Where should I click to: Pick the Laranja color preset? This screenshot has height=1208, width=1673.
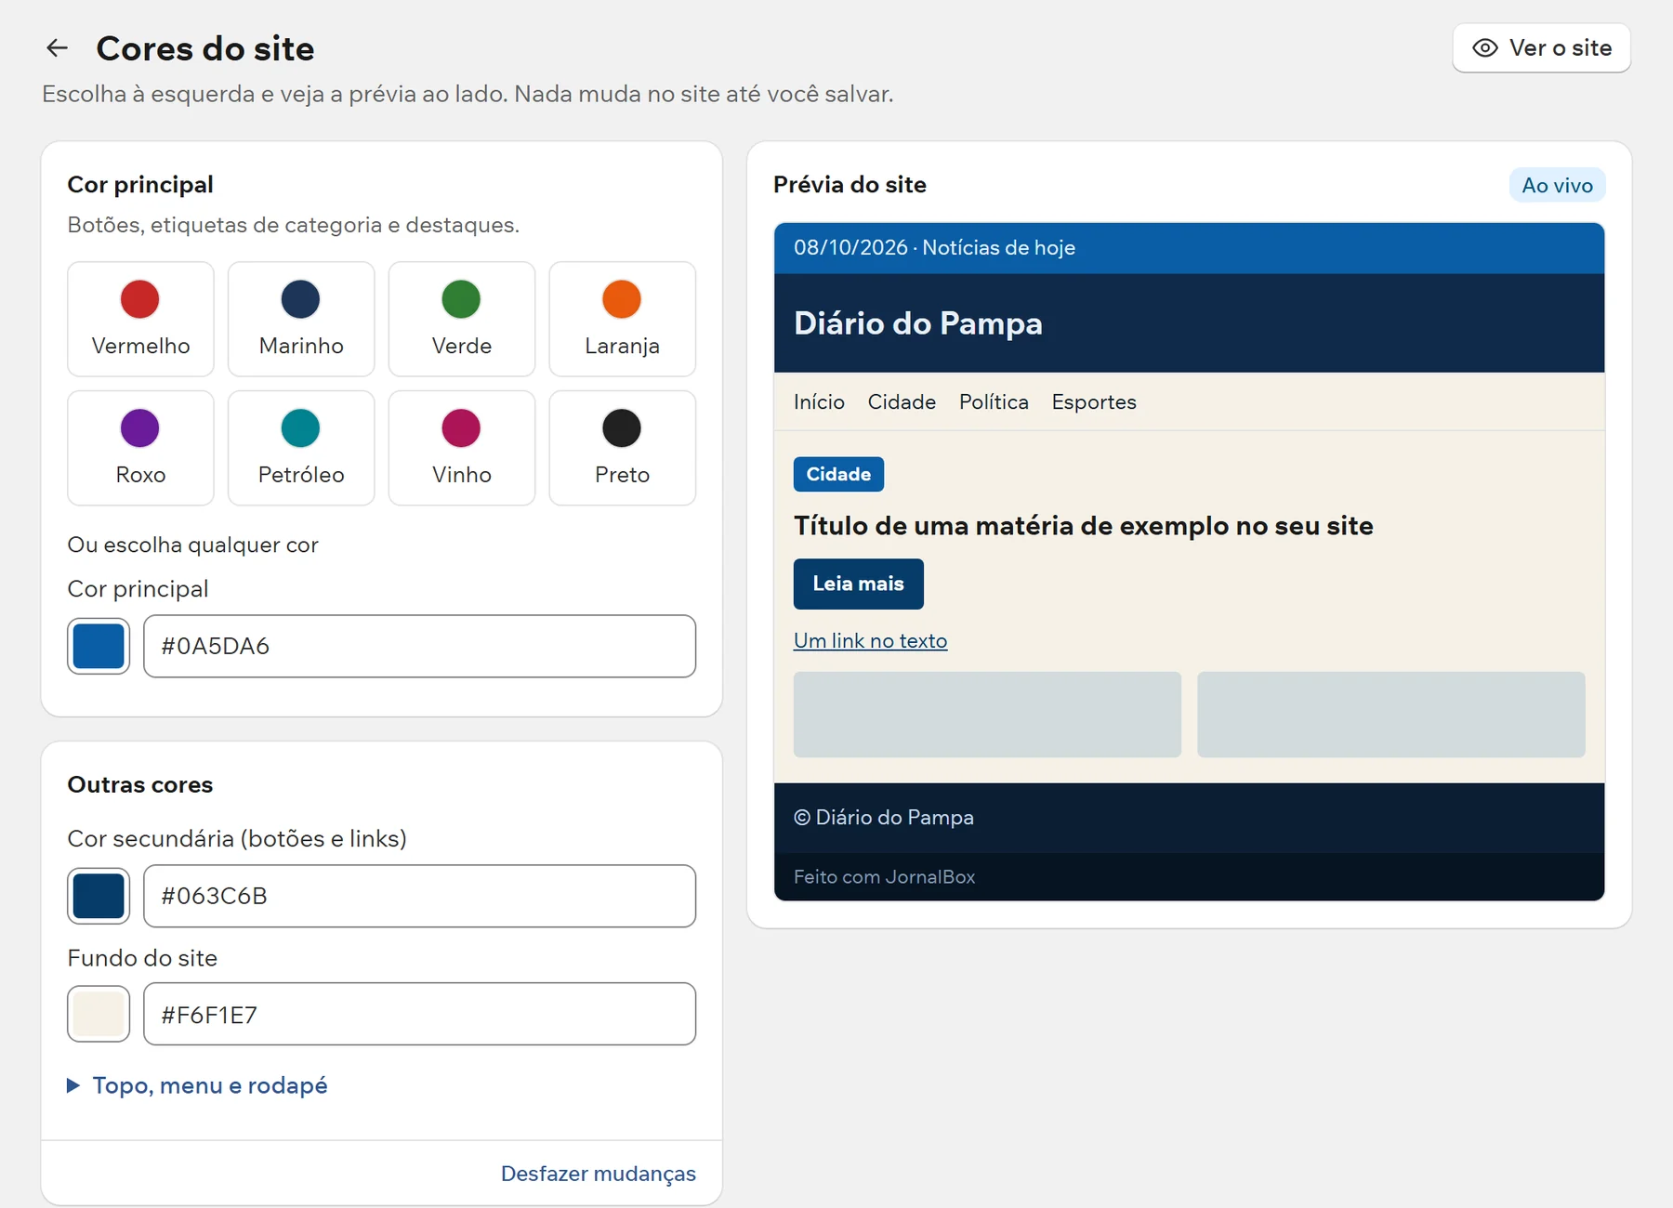623,319
